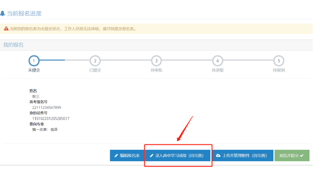
Task: Select step 1 circle in the progress tracker
Action: tap(34, 61)
